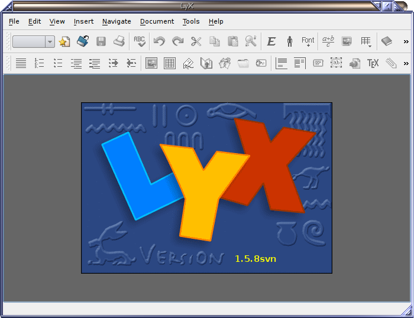
Task: Insert nomenclature entry icon
Action: point(261,63)
